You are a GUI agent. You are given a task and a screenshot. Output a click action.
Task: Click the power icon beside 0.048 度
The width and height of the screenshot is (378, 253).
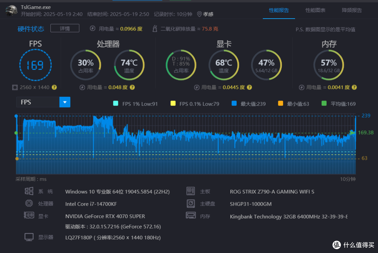point(82,87)
